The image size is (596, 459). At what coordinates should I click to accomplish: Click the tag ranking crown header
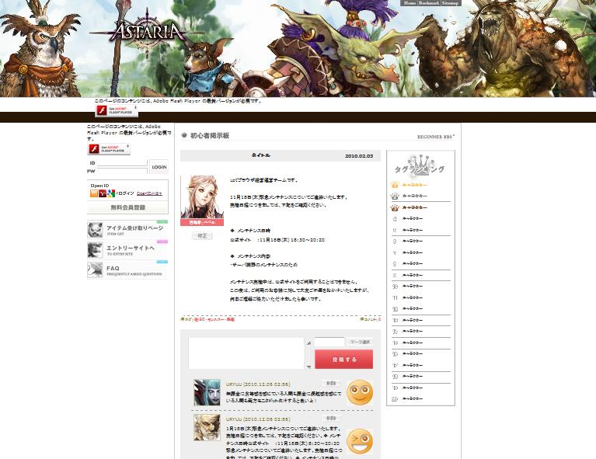pyautogui.click(x=420, y=166)
